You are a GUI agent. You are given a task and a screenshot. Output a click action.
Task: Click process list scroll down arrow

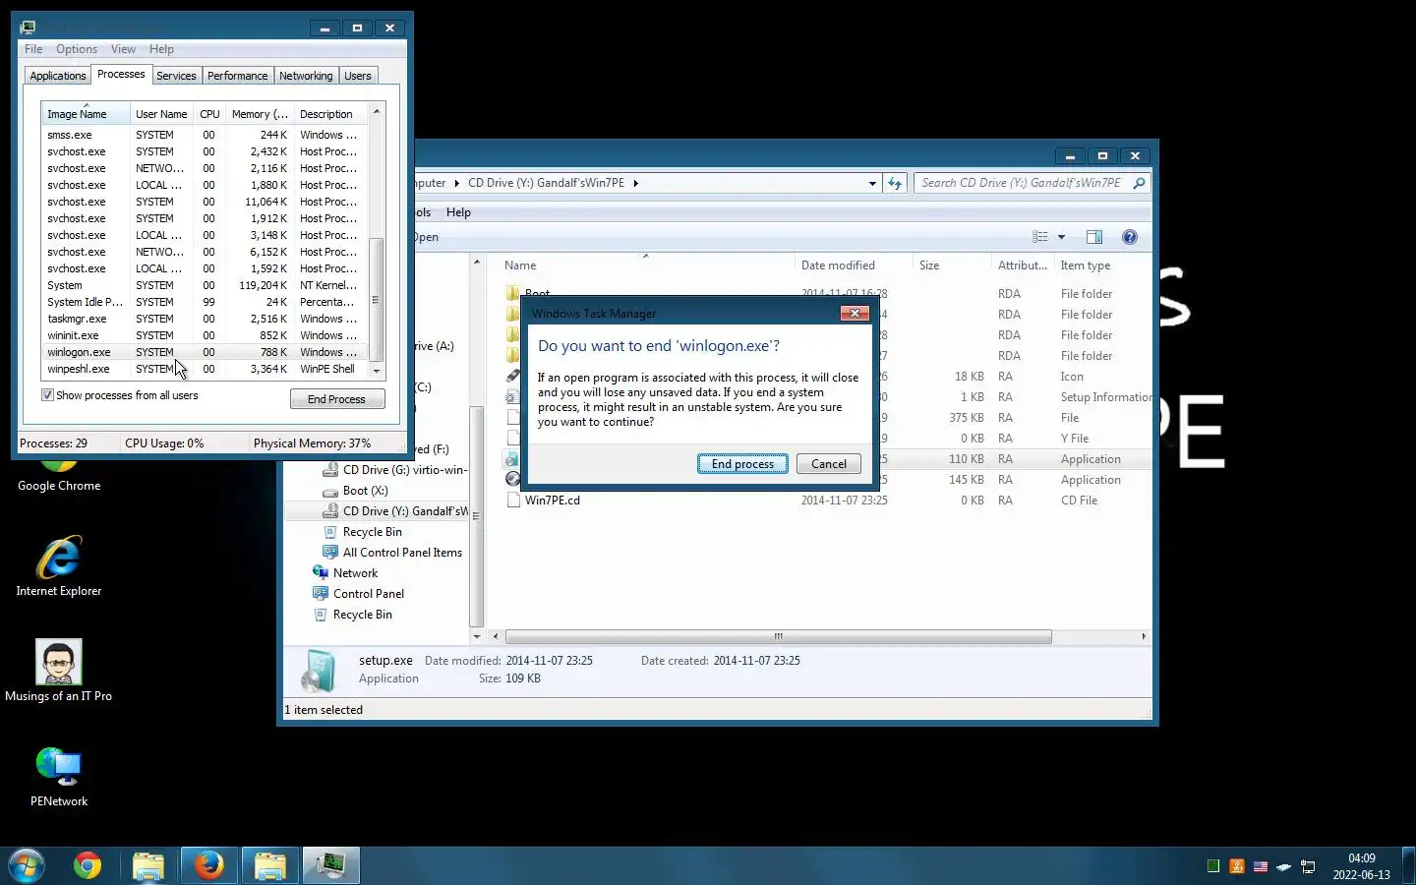(377, 371)
